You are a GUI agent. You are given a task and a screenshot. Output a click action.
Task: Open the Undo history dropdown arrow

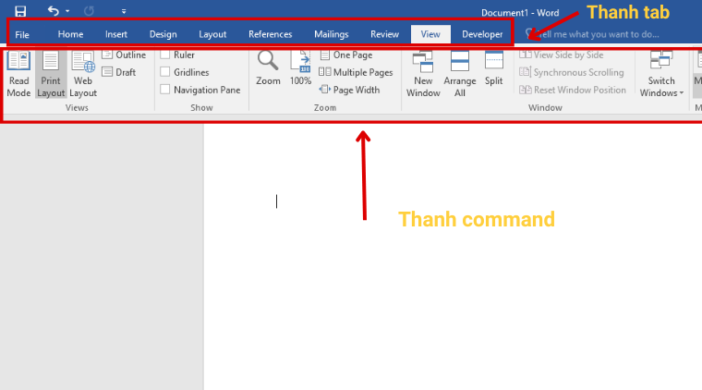click(67, 11)
